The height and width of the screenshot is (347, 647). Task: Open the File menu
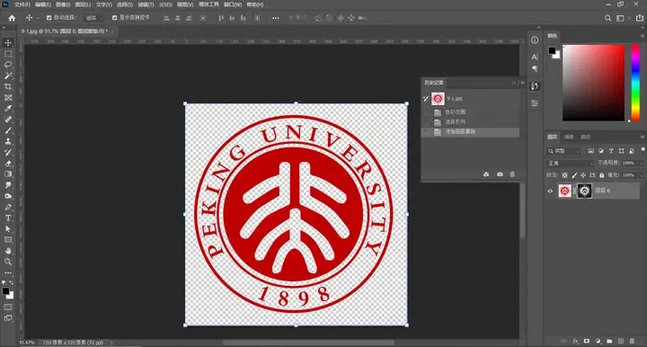(x=22, y=4)
